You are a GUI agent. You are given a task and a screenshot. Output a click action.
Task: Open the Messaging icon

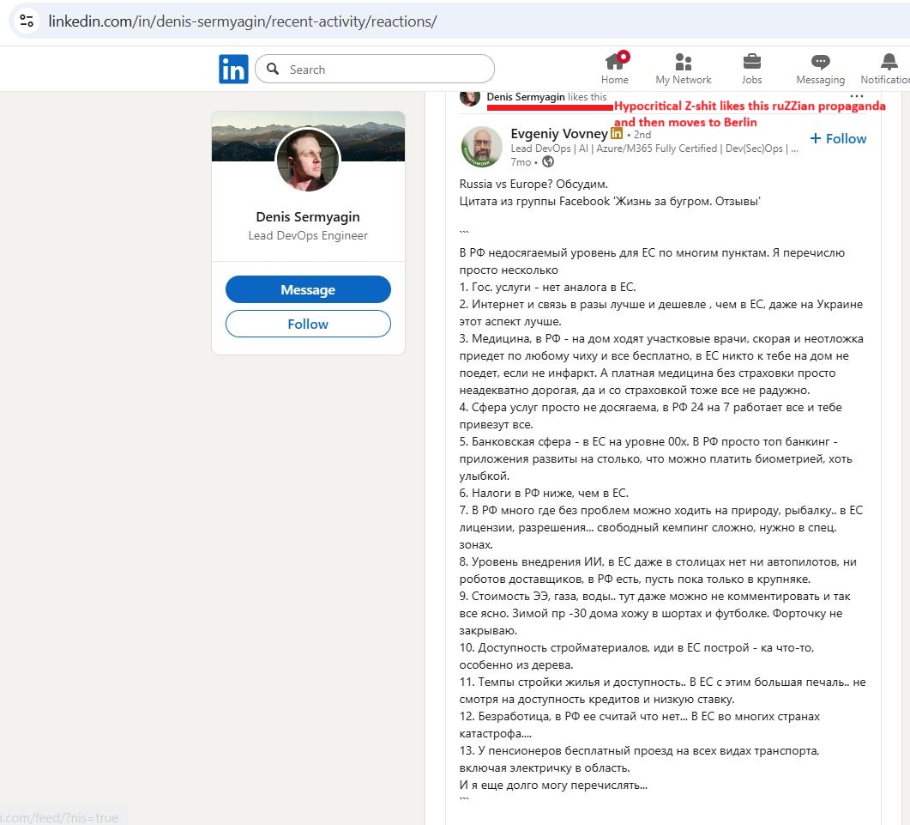[x=820, y=62]
